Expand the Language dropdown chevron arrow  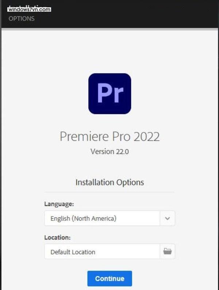pyautogui.click(x=168, y=218)
